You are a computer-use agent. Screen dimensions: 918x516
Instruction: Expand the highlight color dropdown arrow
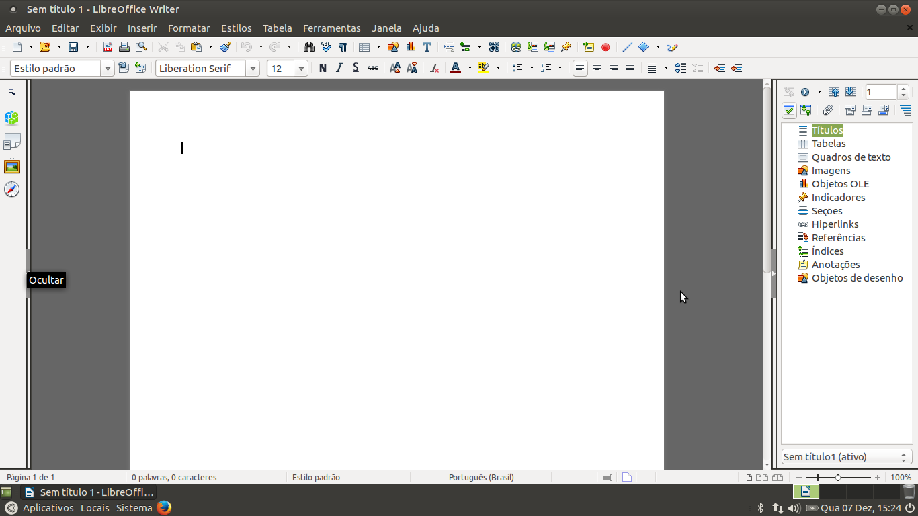(x=498, y=68)
